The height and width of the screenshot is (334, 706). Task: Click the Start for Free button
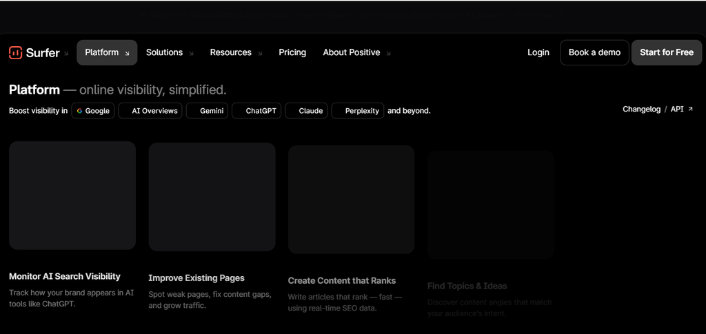(x=667, y=52)
